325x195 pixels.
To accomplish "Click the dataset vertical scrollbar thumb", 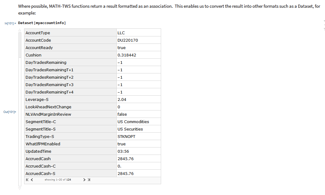I will point(20,45).
